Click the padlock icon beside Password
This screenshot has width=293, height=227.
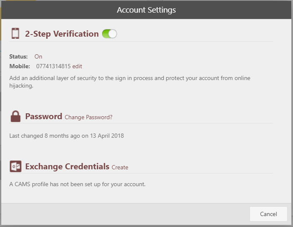(16, 117)
